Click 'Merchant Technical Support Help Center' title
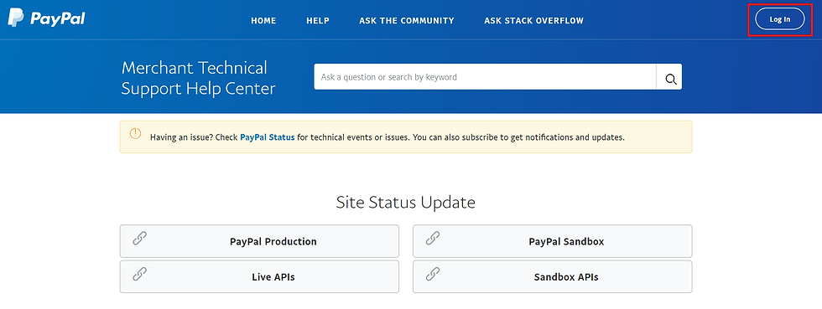Screen dimensions: 822x309 198,78
